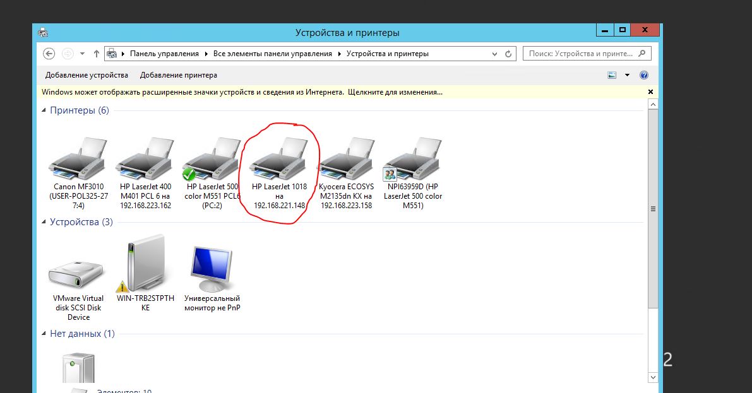Open the address bar history dropdown
Viewport: 752px width, 393px height.
[x=494, y=54]
